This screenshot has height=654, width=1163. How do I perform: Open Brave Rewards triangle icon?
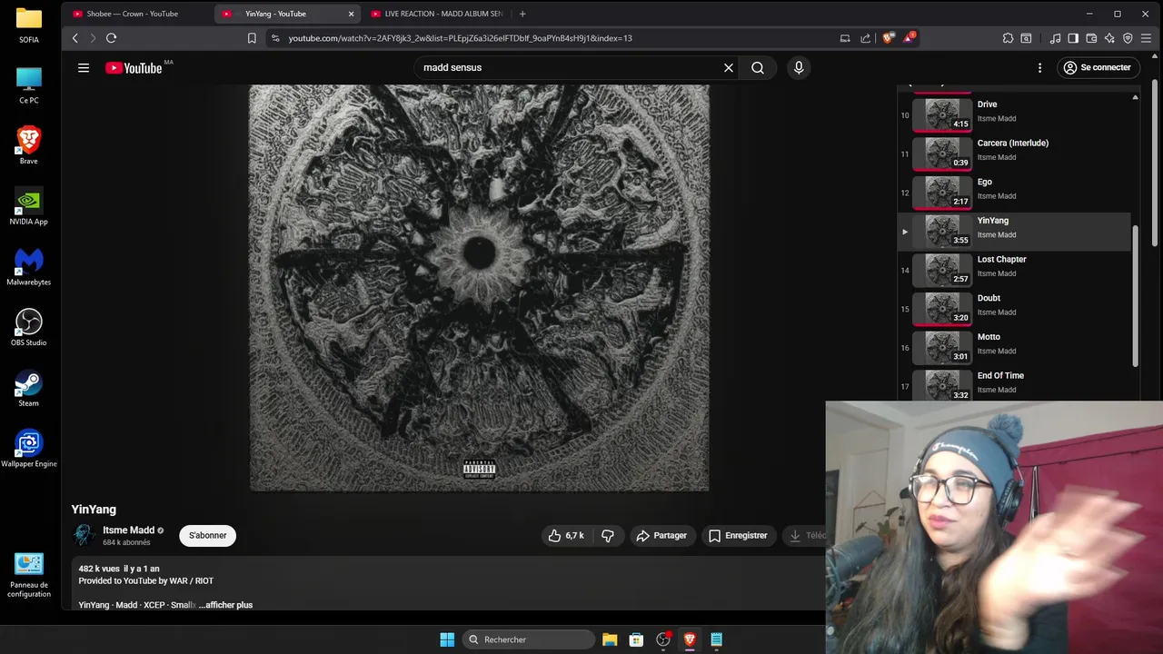(908, 38)
